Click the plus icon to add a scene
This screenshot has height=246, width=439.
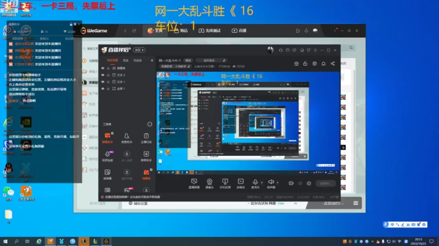click(152, 60)
